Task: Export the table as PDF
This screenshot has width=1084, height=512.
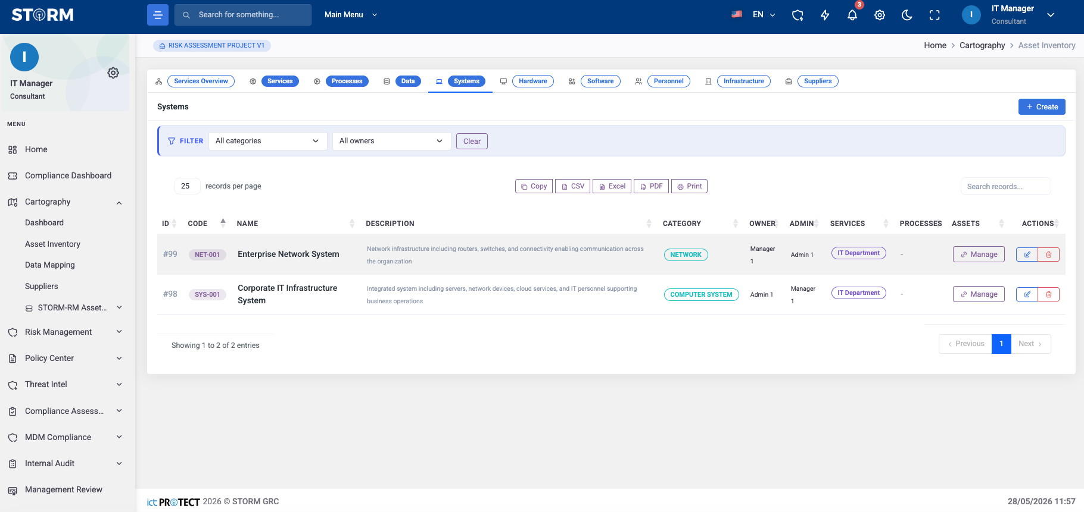Action: point(651,186)
